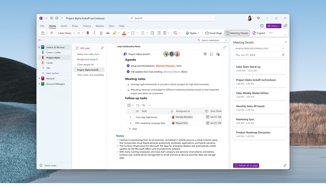Select the Green's Coffee section
The width and height of the screenshot is (326, 187).
pyautogui.click(x=54, y=52)
